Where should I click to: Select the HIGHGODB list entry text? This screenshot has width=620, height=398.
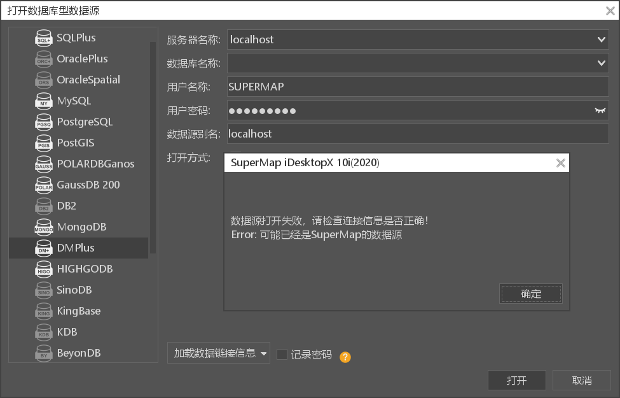tap(85, 269)
